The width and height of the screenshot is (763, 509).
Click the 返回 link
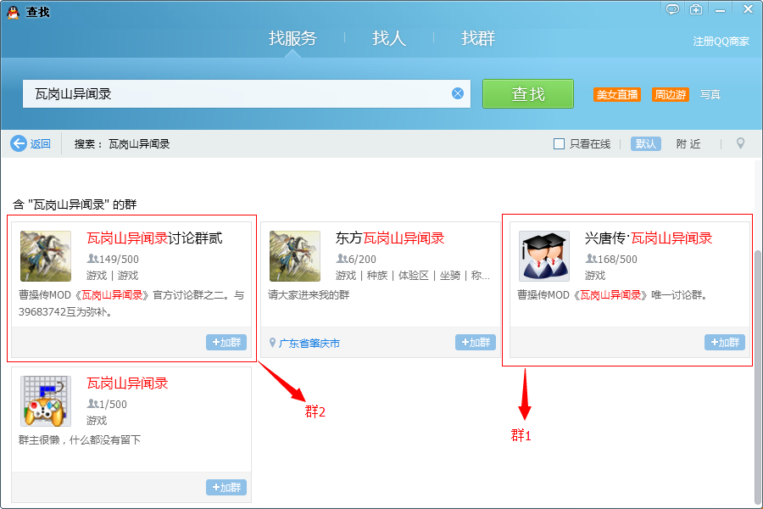click(41, 143)
